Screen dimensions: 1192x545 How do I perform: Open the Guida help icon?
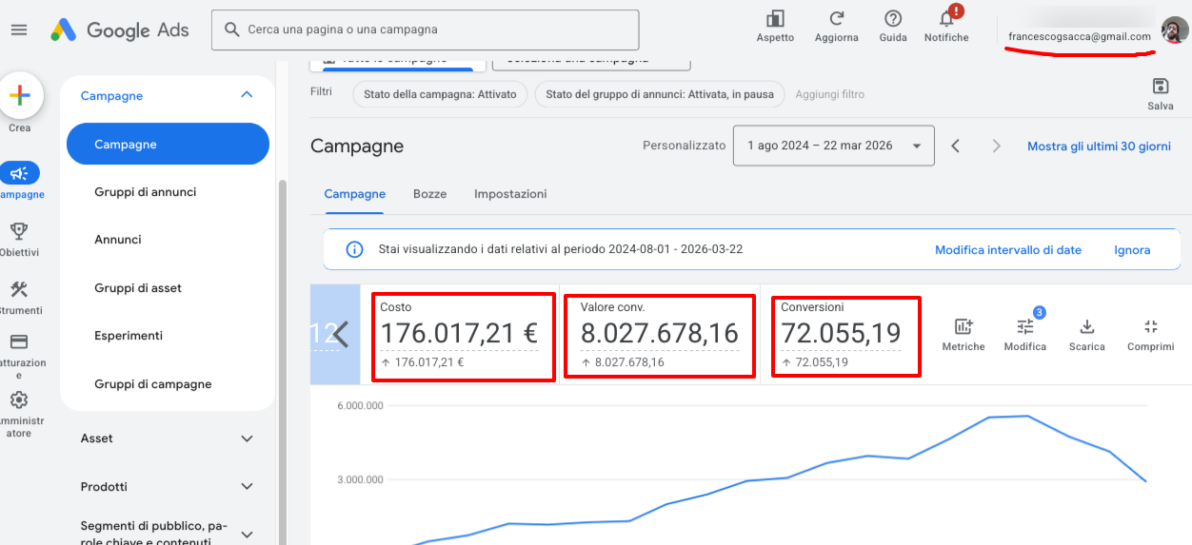point(892,18)
